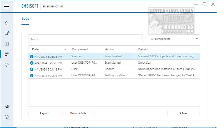The height and width of the screenshot is (128, 217).
Task: Toggle the Date column sort arrow
Action: [66, 49]
